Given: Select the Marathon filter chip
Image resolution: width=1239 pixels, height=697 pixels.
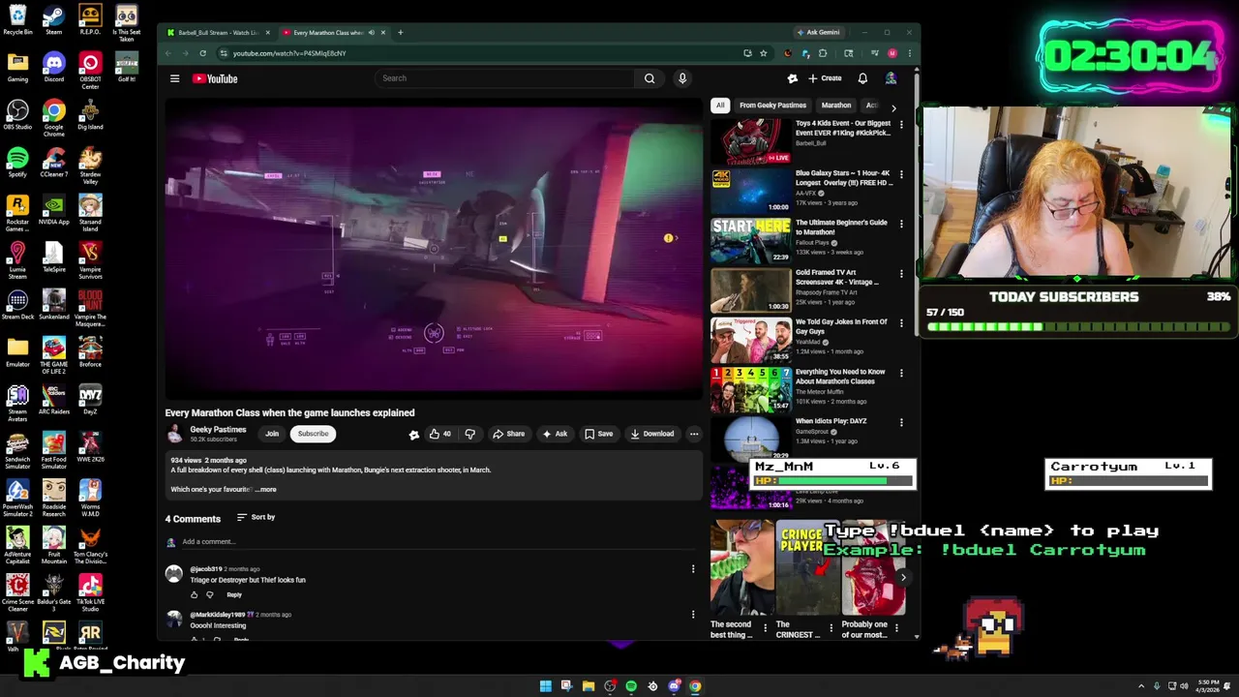Looking at the screenshot, I should pos(835,106).
